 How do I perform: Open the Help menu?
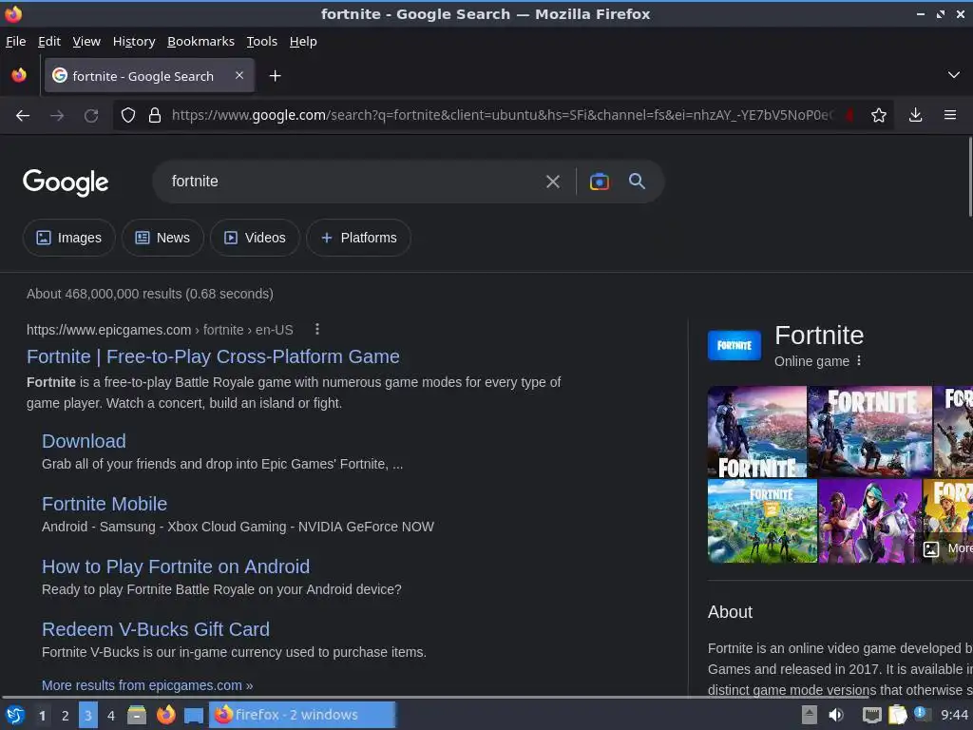tap(303, 41)
